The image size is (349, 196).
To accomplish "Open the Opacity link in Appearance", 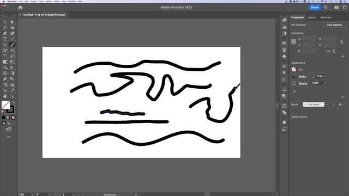I will (x=303, y=83).
